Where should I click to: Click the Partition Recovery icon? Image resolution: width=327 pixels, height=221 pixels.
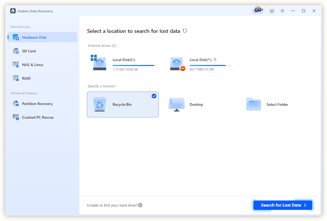(x=16, y=104)
